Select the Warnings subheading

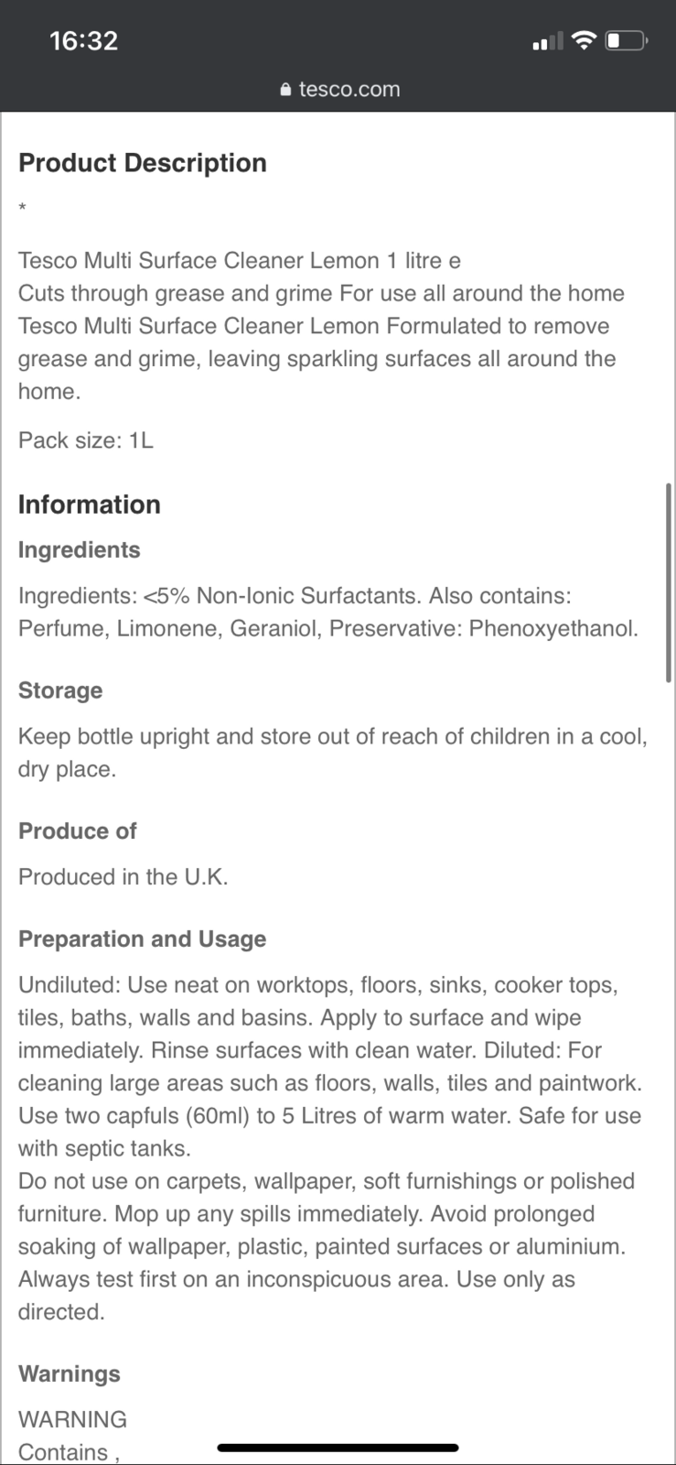click(70, 1374)
